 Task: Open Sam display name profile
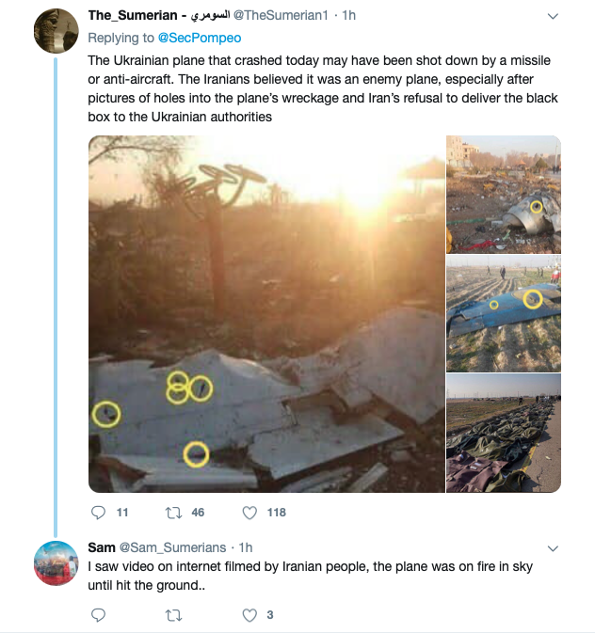tap(101, 547)
